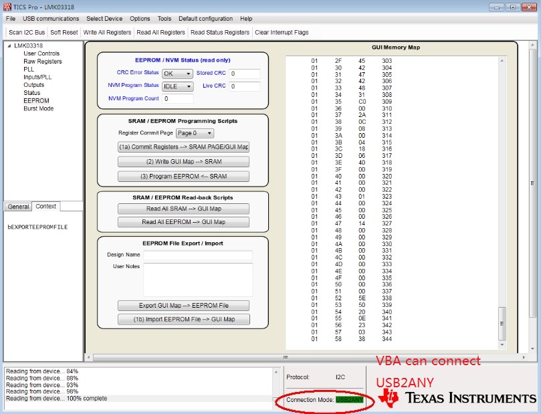Click horizontal scrollbar right arrow
This screenshot has height=414, width=541.
(x=524, y=357)
